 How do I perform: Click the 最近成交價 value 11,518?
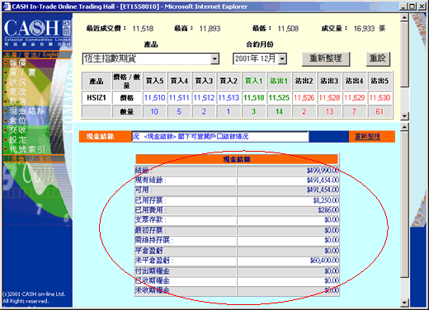click(x=143, y=29)
